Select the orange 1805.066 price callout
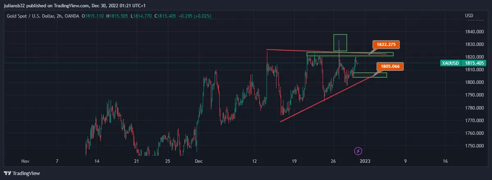This screenshot has width=492, height=180. [x=390, y=66]
